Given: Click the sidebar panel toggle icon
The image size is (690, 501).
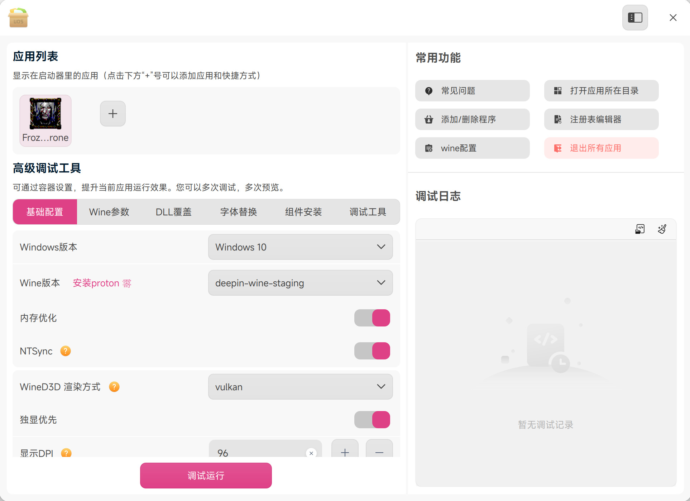Looking at the screenshot, I should 635,18.
